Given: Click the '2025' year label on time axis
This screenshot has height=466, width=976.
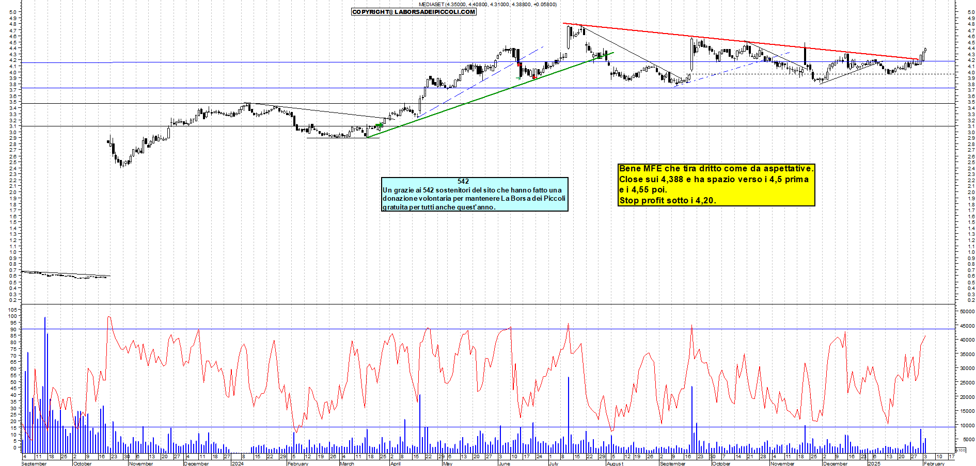Looking at the screenshot, I should 874,463.
